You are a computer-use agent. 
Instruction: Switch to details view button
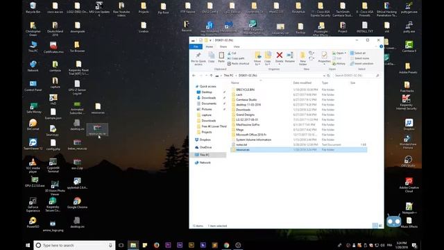[375, 226]
